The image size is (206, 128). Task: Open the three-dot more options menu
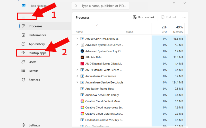tap(184, 17)
